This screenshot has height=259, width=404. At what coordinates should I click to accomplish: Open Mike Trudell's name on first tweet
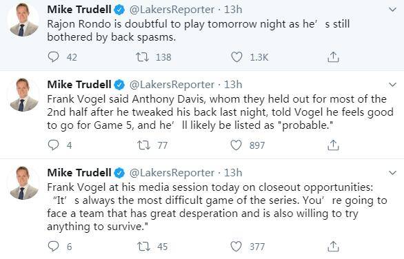tap(79, 10)
